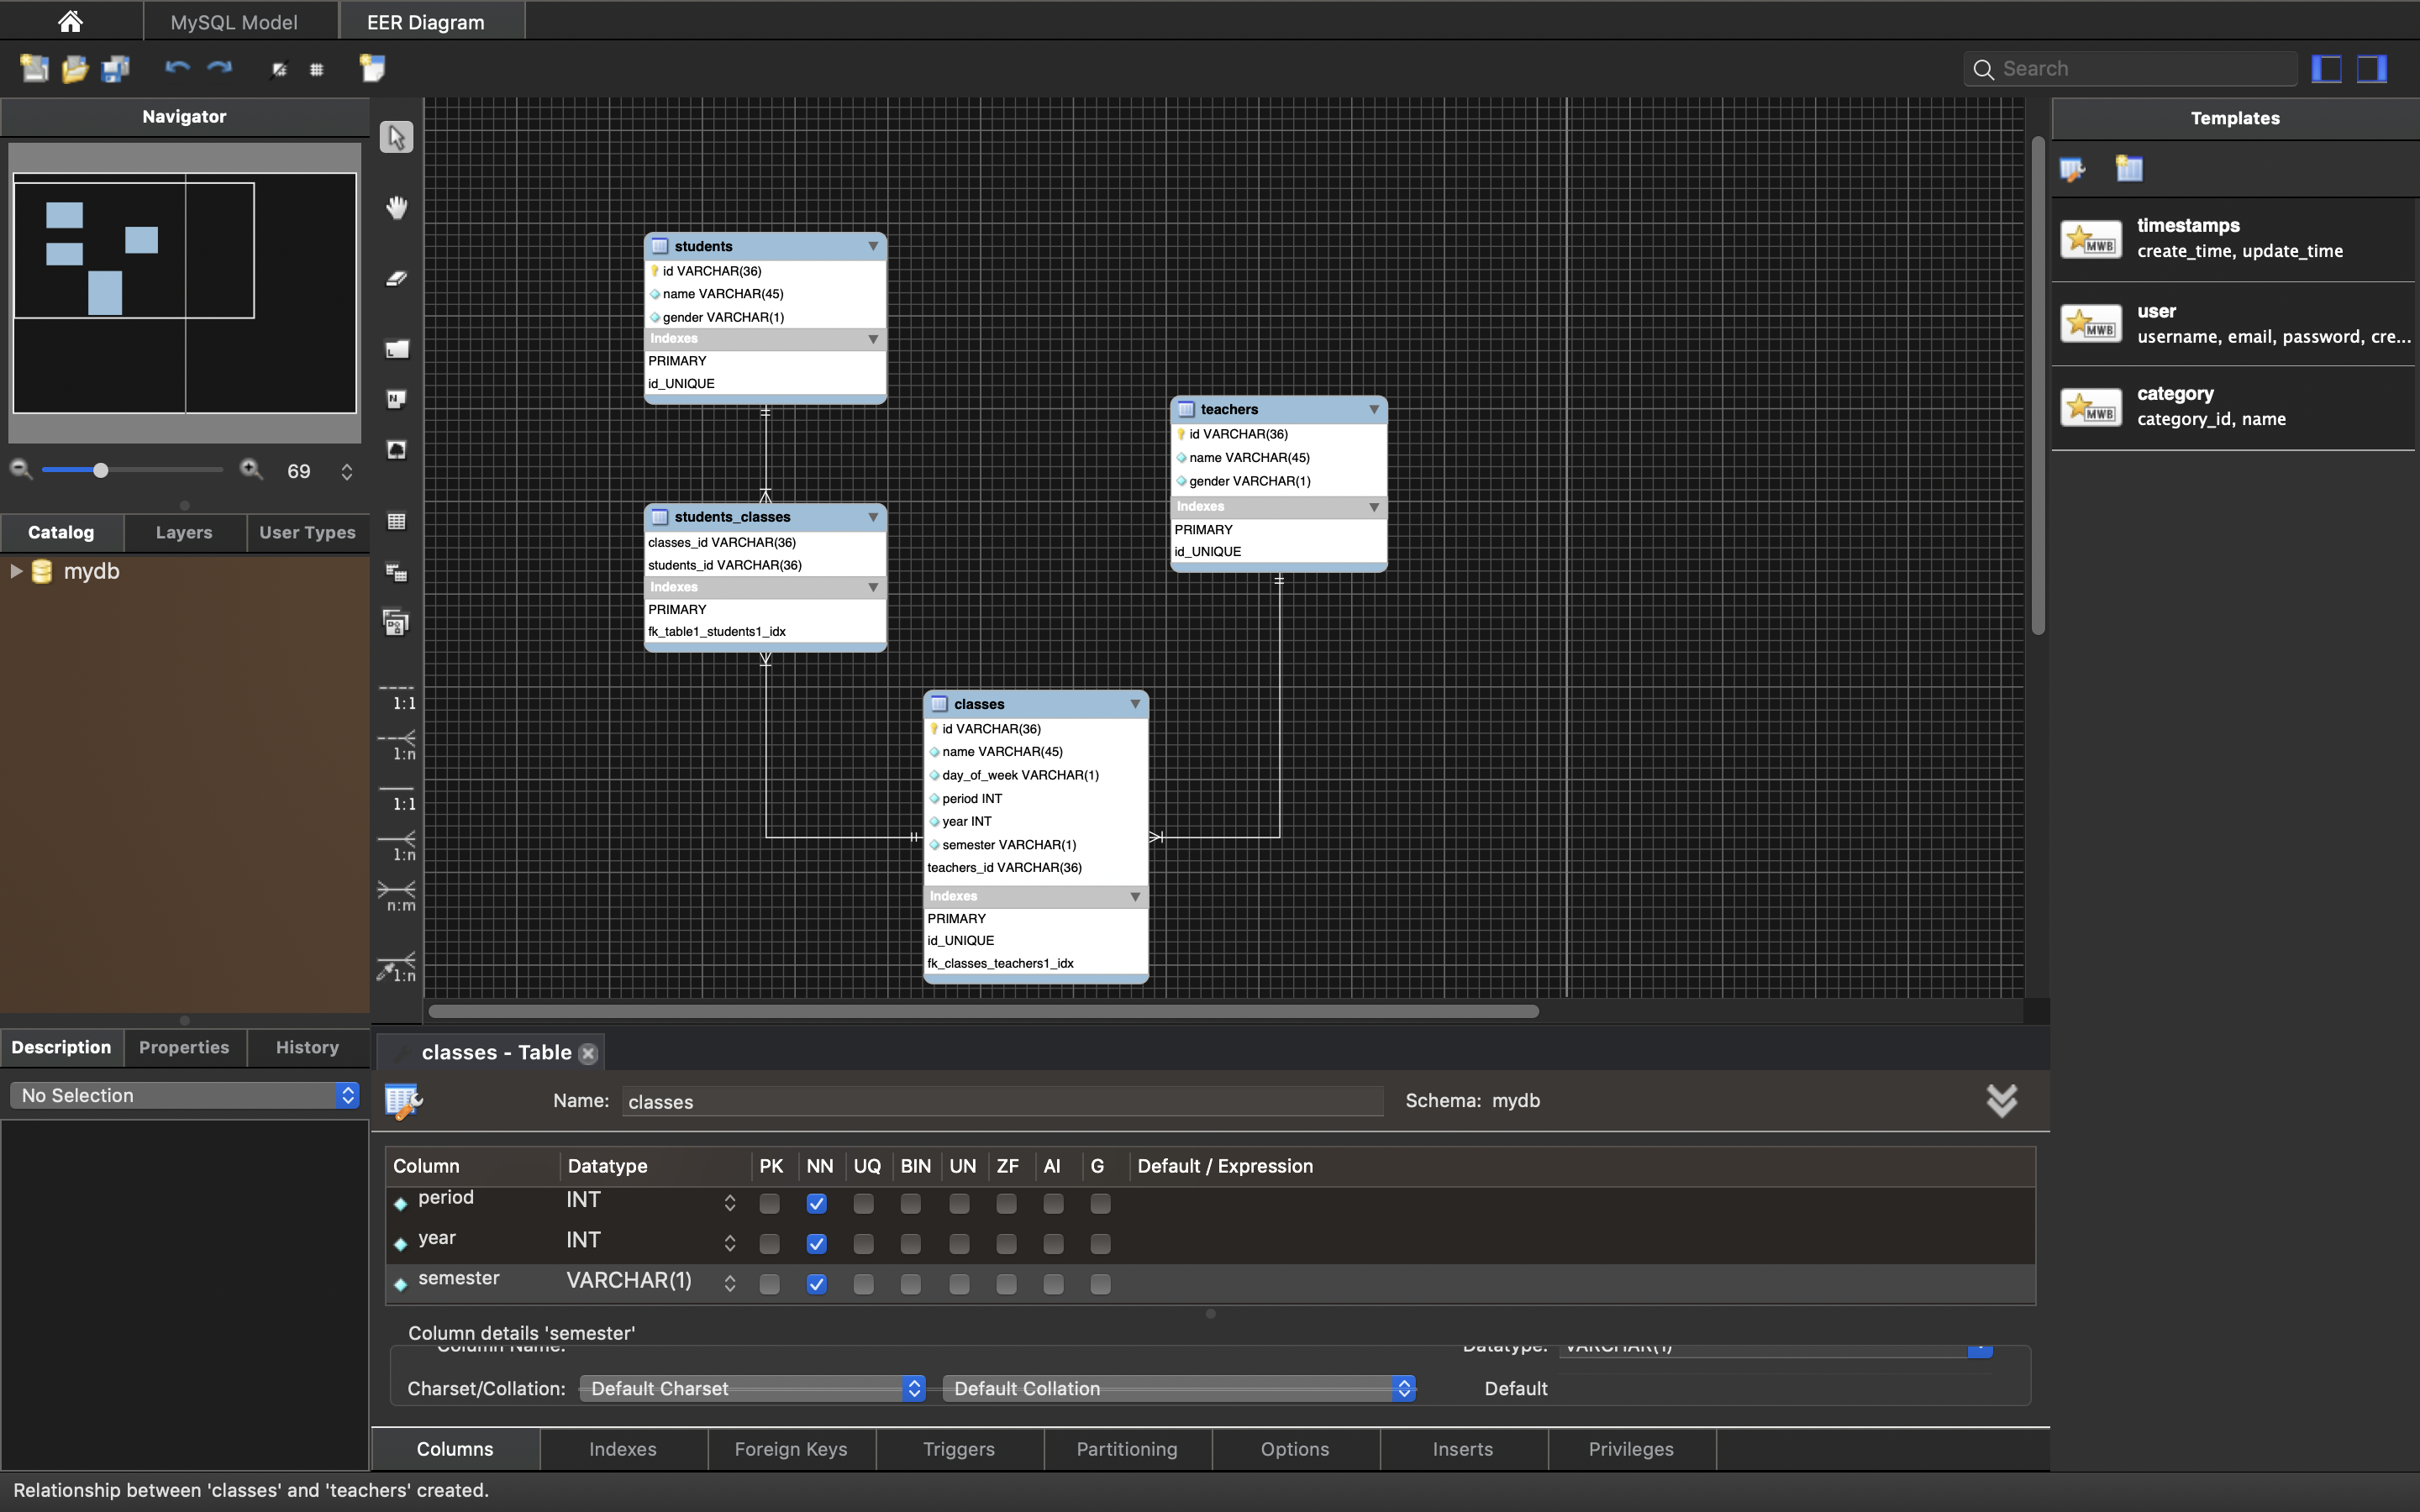Open the Default Collation dropdown
This screenshot has width=2420, height=1512.
(x=1180, y=1388)
